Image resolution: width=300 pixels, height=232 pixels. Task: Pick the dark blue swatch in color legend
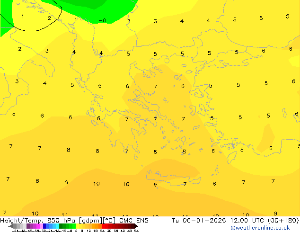[44, 226]
